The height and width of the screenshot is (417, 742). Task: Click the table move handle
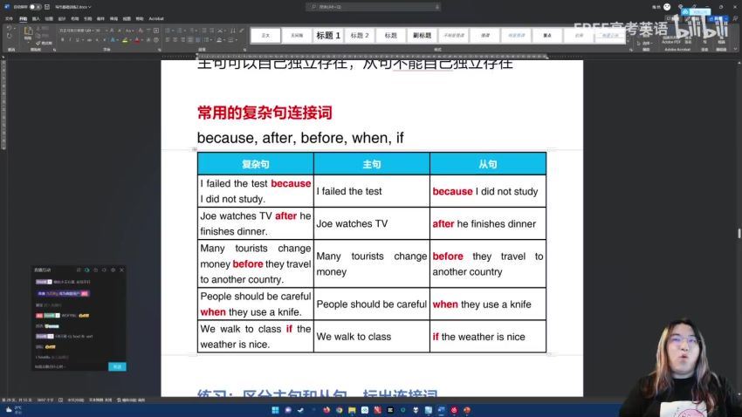194,149
